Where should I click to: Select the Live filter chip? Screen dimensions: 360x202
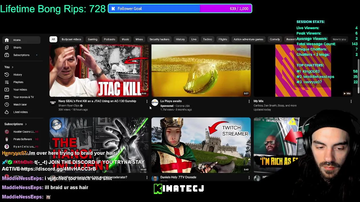click(x=194, y=39)
